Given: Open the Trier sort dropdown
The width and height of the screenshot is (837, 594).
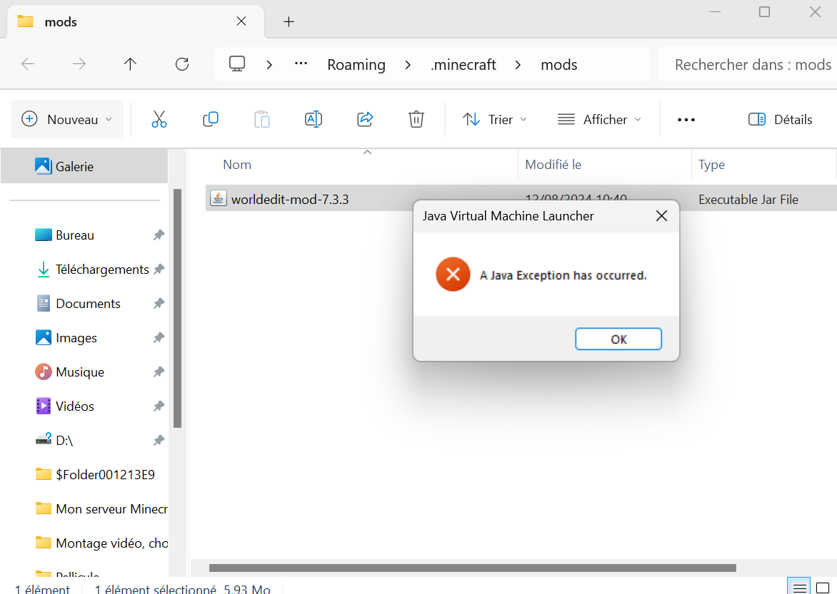Looking at the screenshot, I should 494,119.
